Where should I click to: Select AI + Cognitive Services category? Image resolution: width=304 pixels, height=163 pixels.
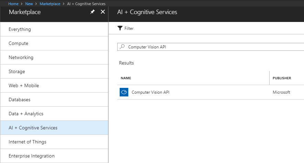33,128
